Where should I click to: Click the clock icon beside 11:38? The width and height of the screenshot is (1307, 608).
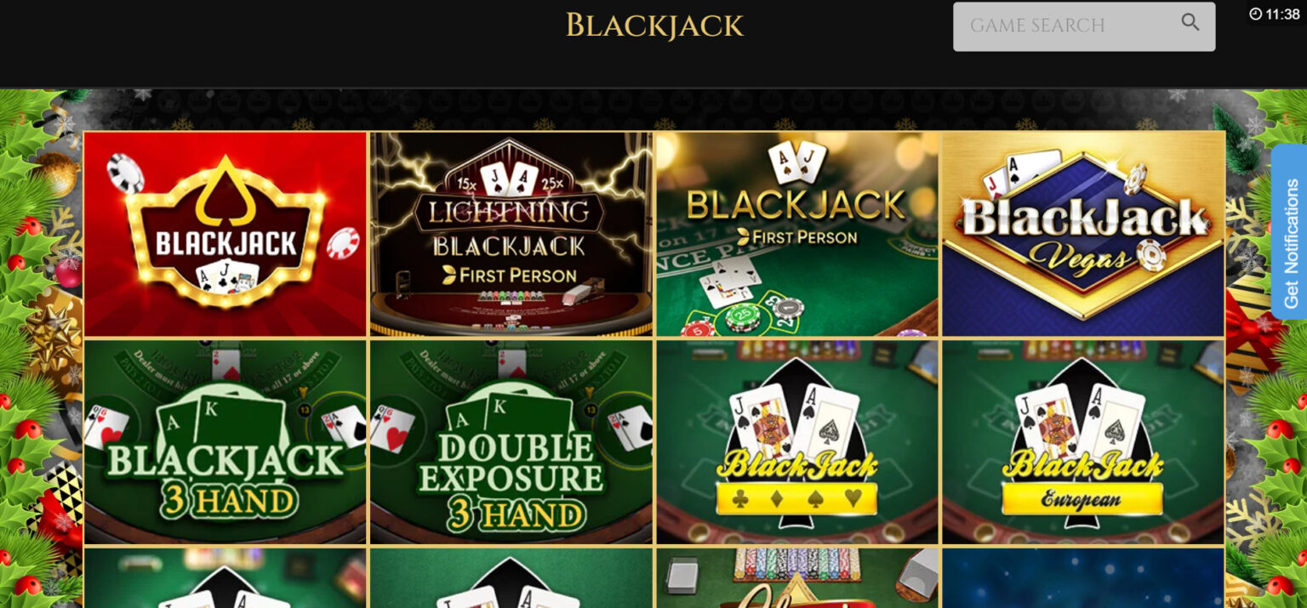tap(1255, 14)
